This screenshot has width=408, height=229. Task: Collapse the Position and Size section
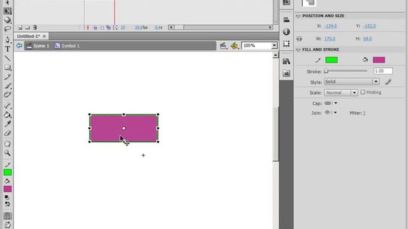tap(298, 16)
